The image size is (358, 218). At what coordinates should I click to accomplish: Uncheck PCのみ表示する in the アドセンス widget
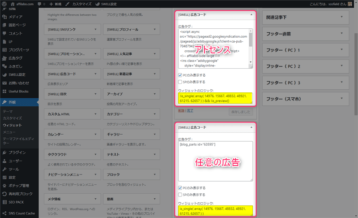click(x=180, y=75)
